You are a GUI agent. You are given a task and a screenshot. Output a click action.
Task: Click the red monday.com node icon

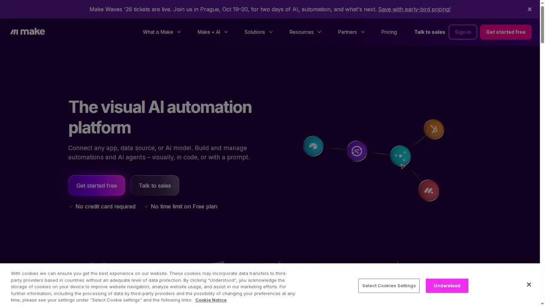(x=429, y=191)
